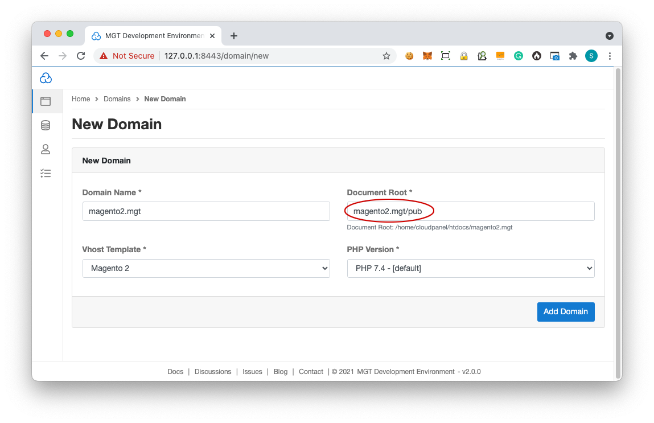Click the page vertical scrollbar
Viewport: 654px width, 423px height.
point(618,223)
